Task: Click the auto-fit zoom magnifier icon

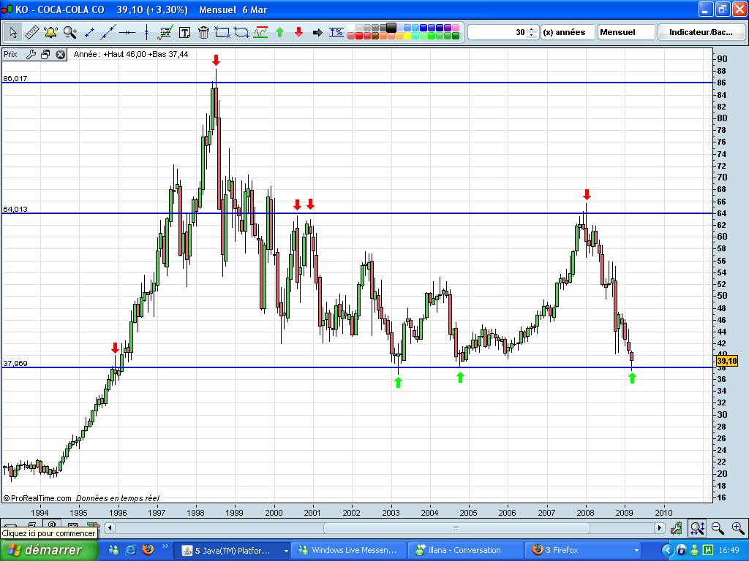Action: click(x=697, y=527)
